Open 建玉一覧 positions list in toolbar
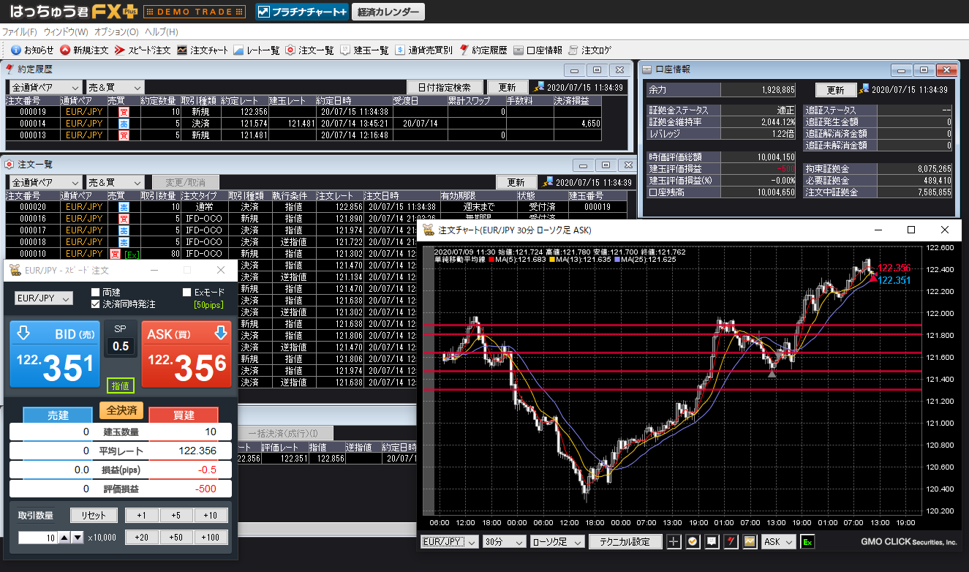969x572 pixels. [364, 50]
